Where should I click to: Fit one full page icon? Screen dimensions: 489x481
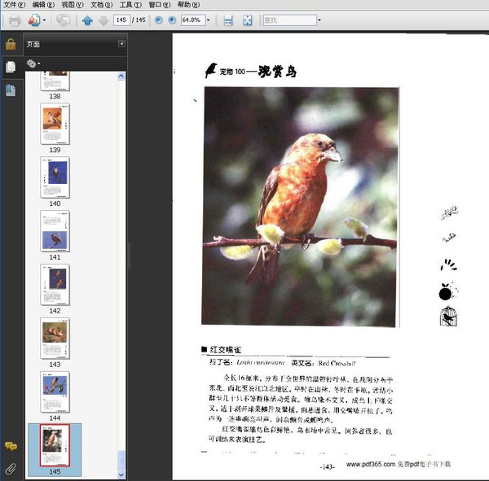pos(247,20)
